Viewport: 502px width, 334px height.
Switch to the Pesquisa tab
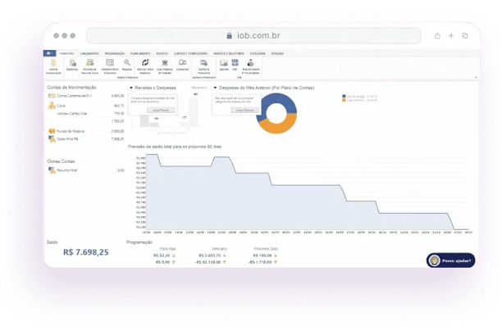click(277, 53)
